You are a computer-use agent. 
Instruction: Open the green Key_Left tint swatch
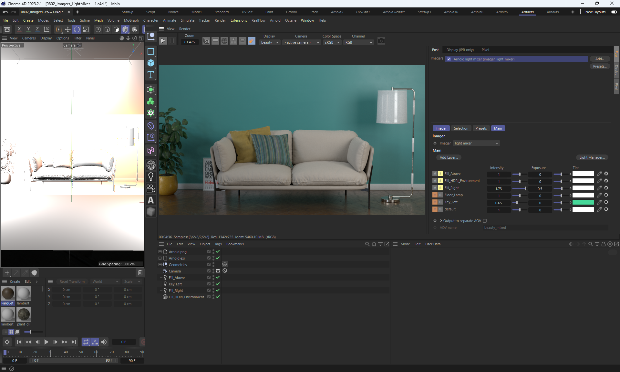583,202
